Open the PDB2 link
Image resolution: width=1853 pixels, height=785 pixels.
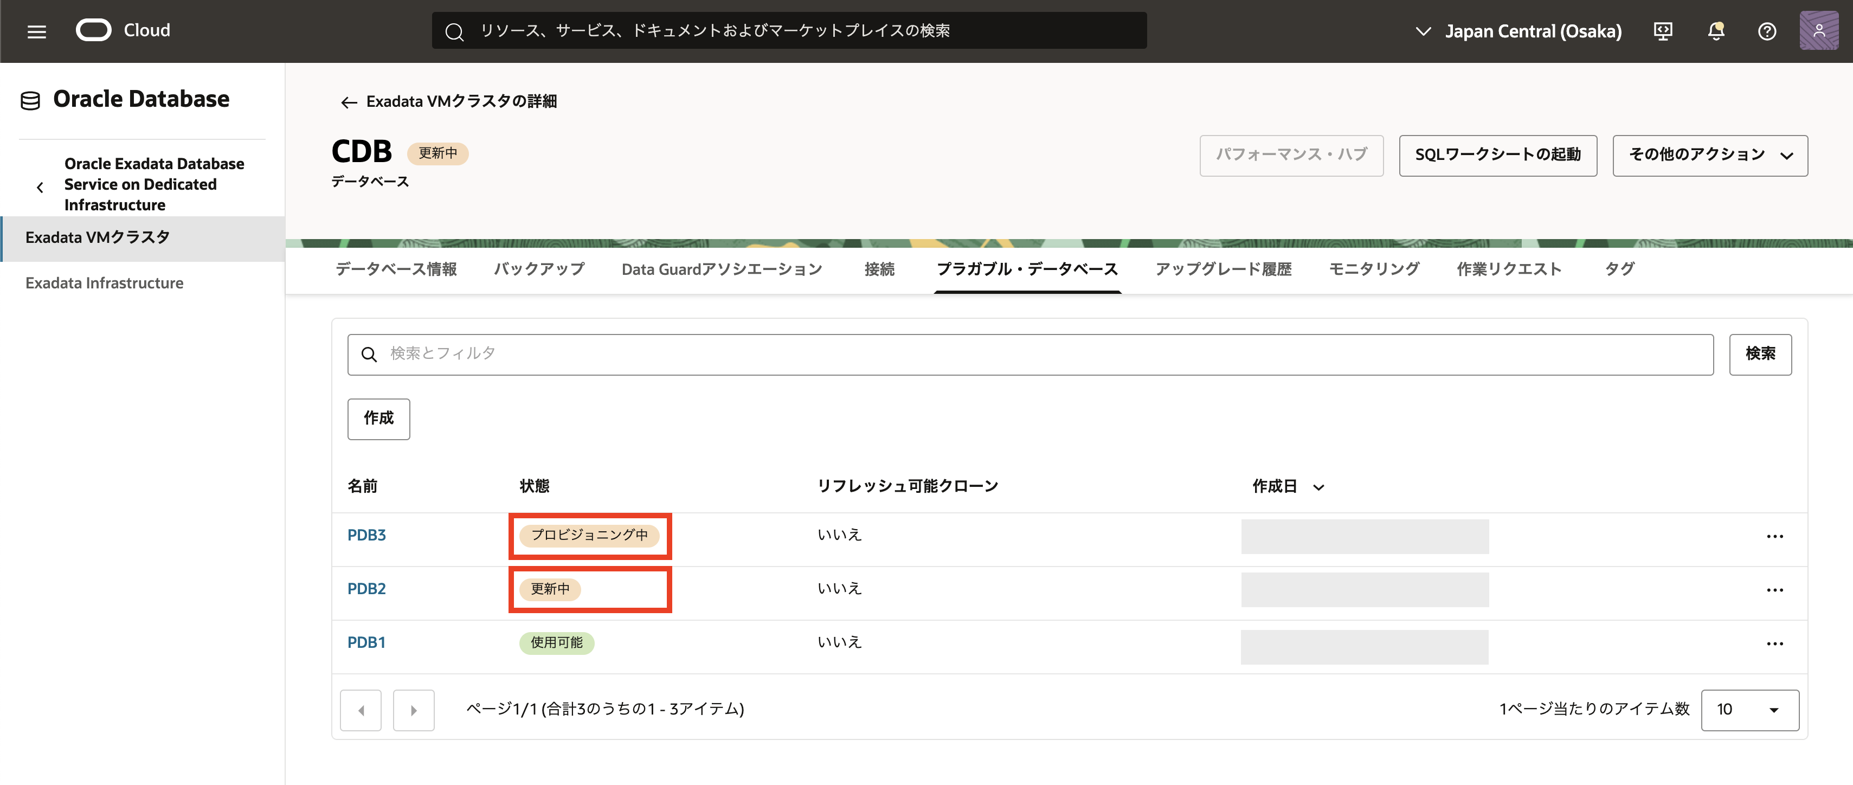click(366, 589)
